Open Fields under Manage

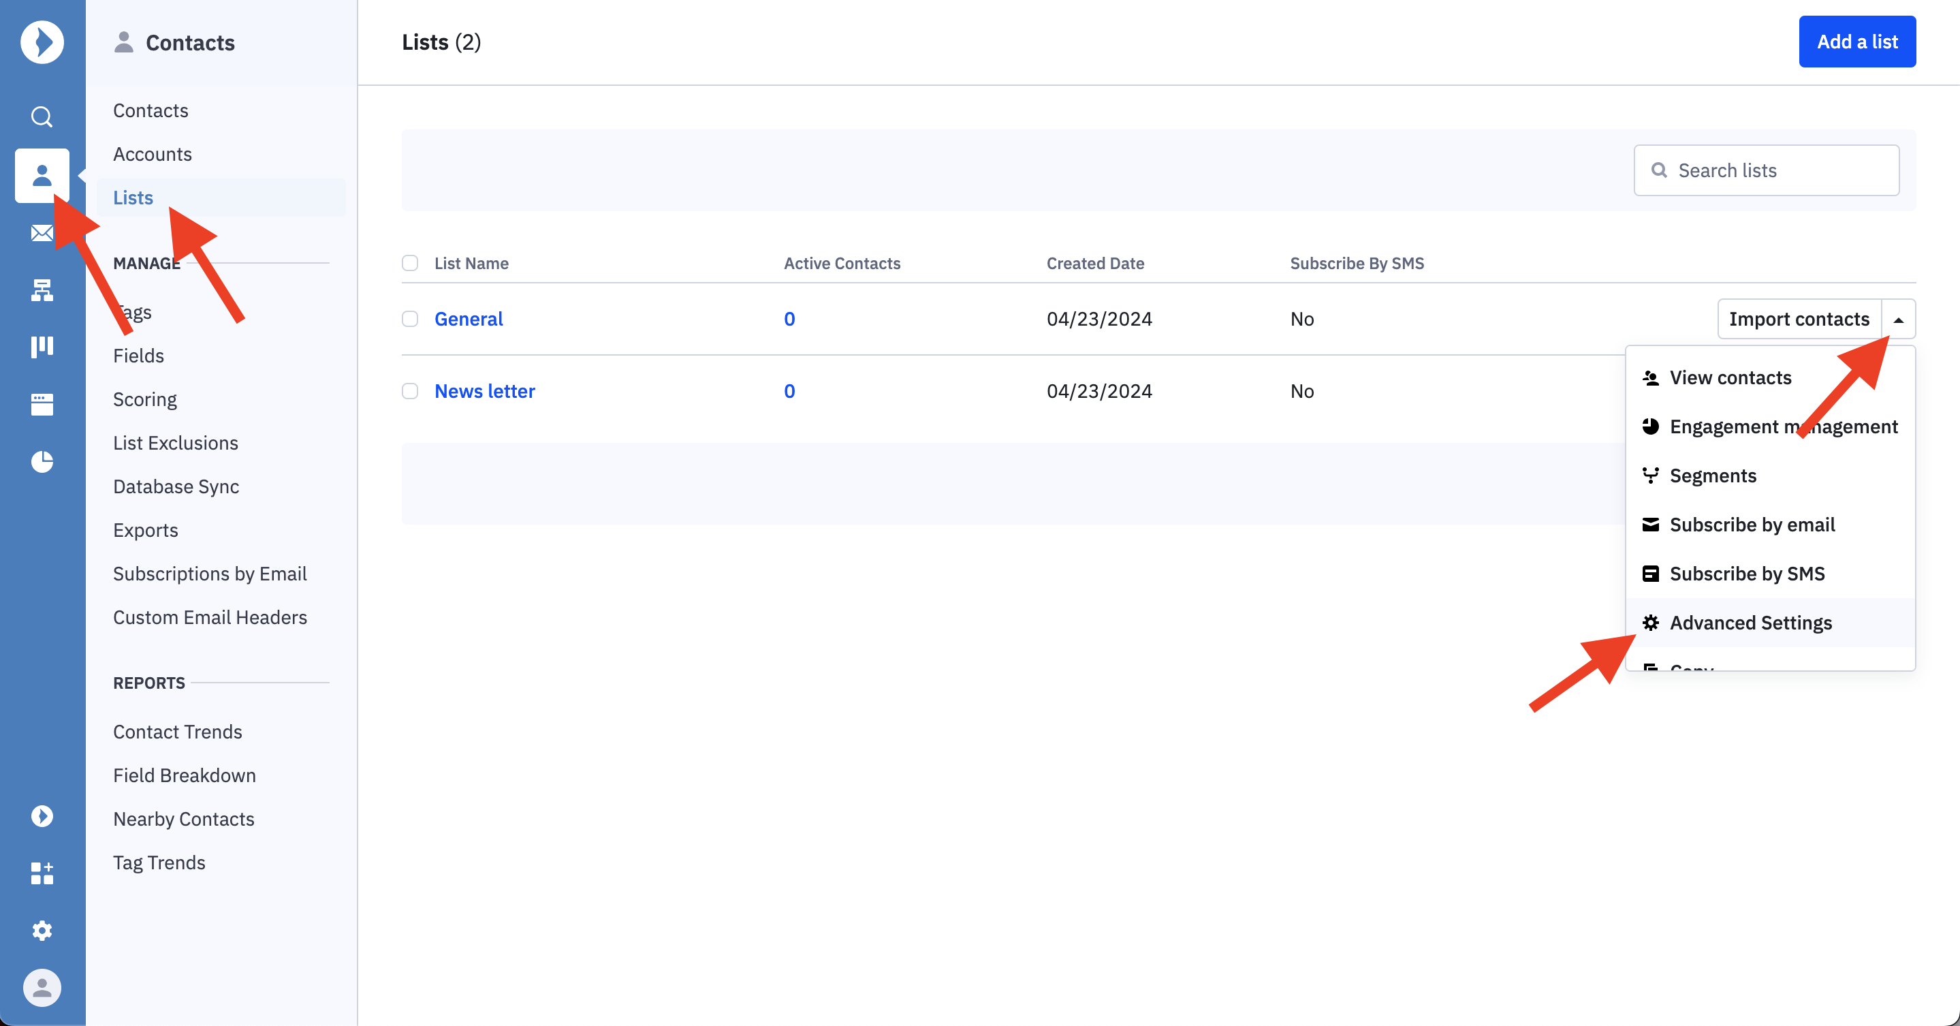pyautogui.click(x=138, y=356)
